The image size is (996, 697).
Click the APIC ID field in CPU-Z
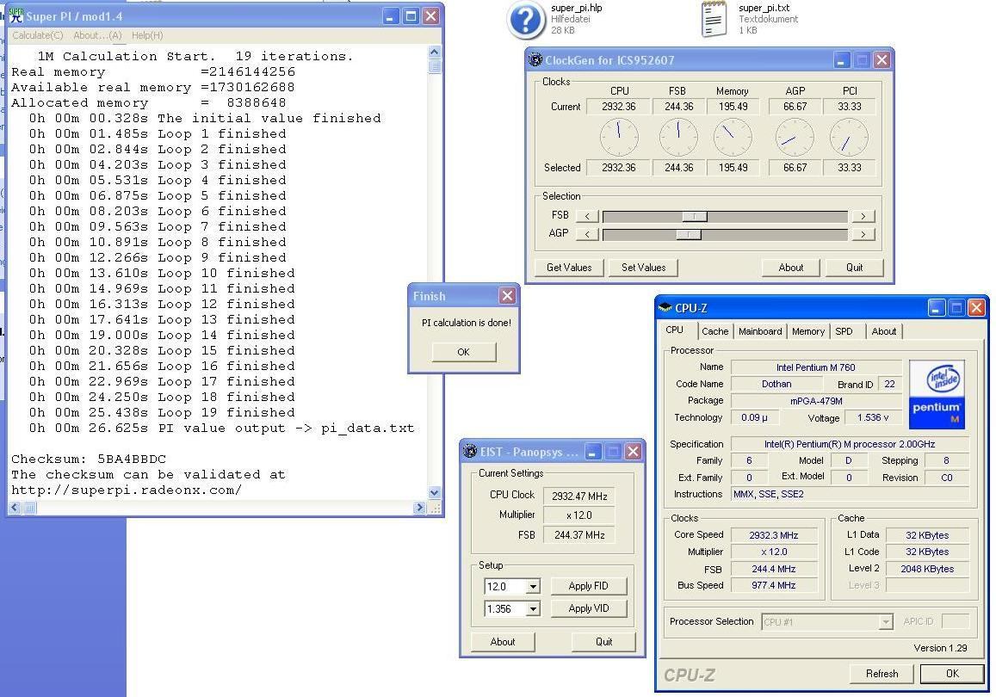956,621
